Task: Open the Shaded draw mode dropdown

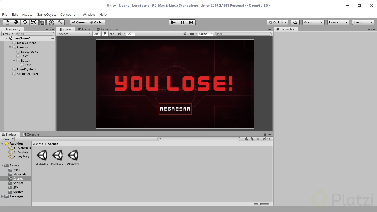Action: point(75,34)
